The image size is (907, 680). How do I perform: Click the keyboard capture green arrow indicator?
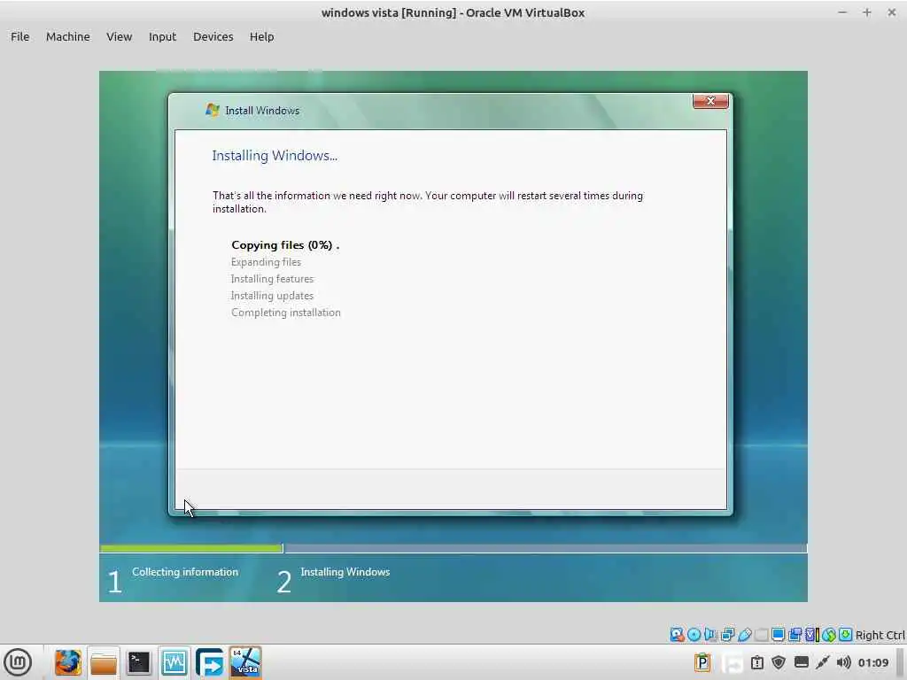coord(845,634)
